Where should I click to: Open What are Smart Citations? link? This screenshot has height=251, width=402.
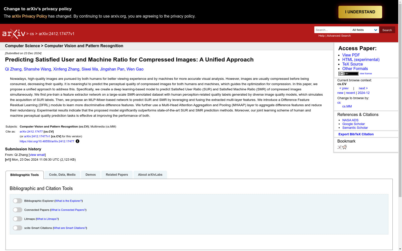[70, 228]
